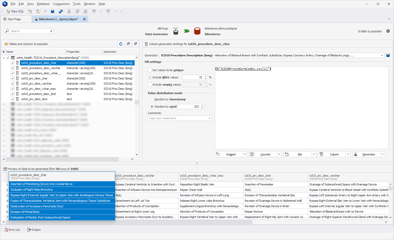
Task: Click the icd10_prc_desc_char preview column header
Action: (x=275, y=177)
